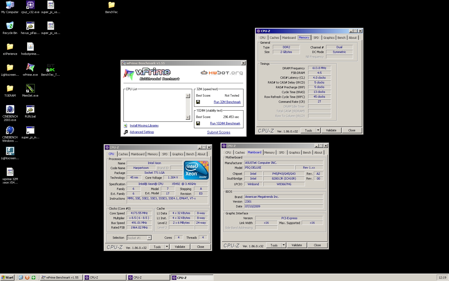Screen dimensions: 449x281
Task: Launch cpuz_x32.exe desktop shortcut
Action: pyautogui.click(x=30, y=7)
